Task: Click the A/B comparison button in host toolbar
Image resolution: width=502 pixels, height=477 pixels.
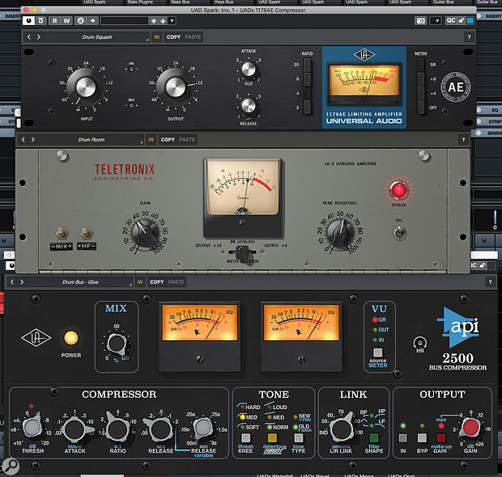Action: pos(41,21)
